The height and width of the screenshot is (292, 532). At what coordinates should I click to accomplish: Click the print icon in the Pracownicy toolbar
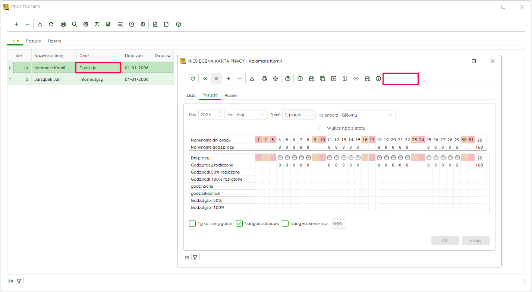pos(63,24)
